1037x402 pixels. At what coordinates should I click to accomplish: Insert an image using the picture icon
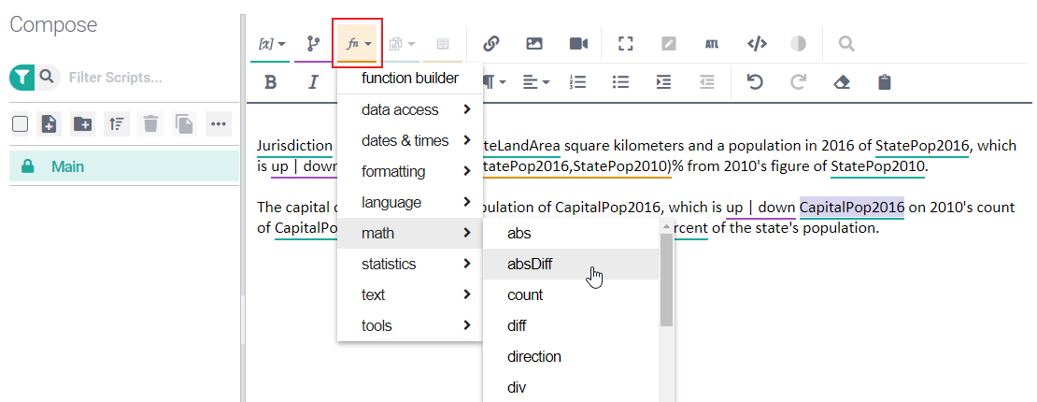(534, 44)
